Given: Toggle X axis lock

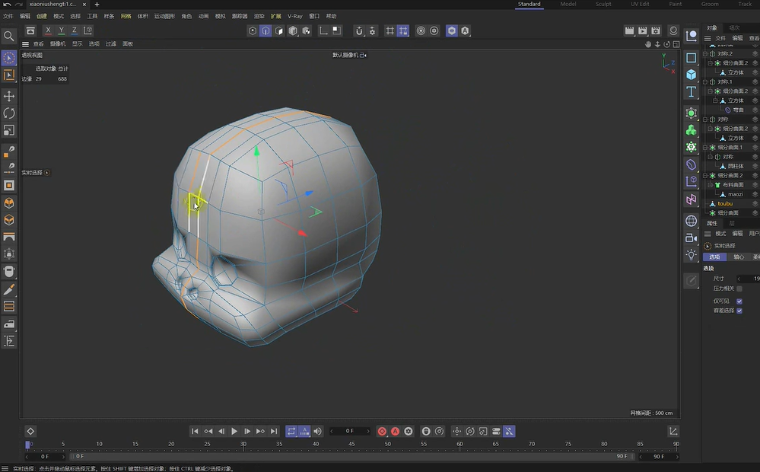Looking at the screenshot, I should pos(48,30).
